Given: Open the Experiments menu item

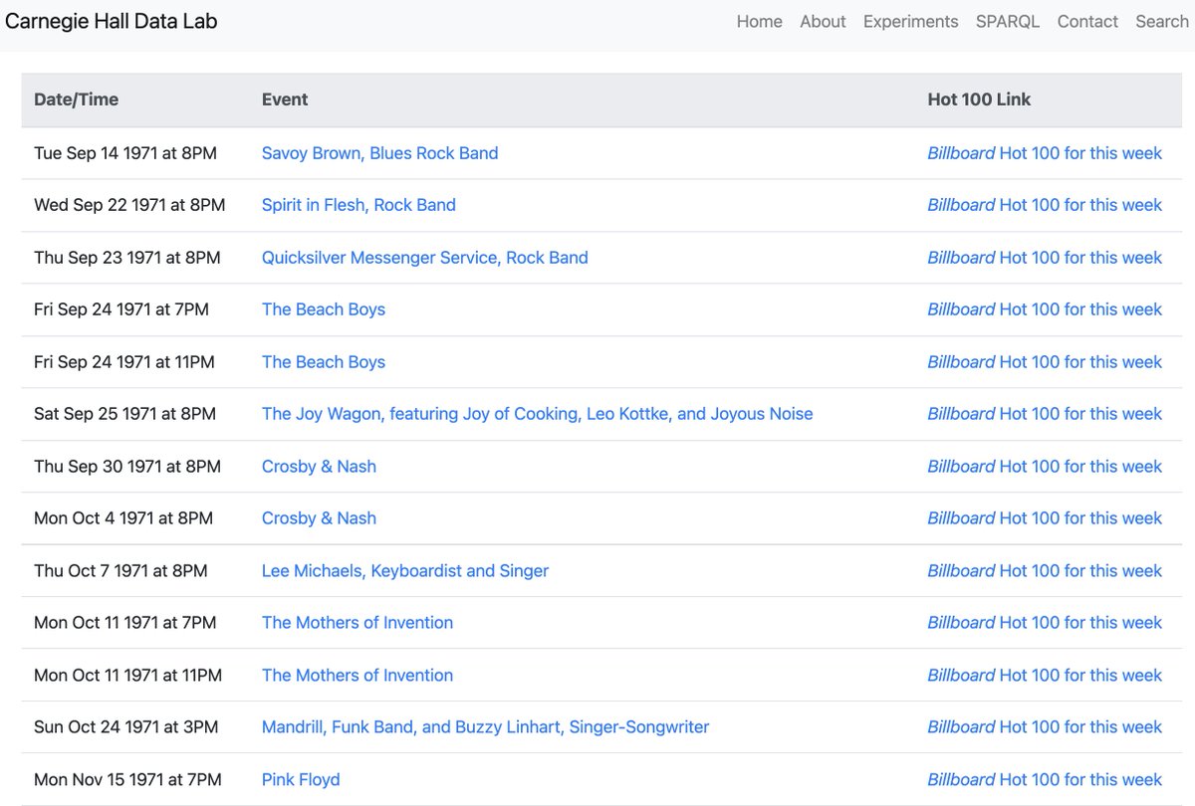Looking at the screenshot, I should 910,22.
